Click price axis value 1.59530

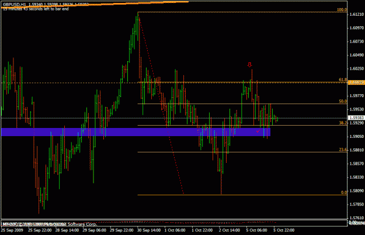tap(357, 109)
